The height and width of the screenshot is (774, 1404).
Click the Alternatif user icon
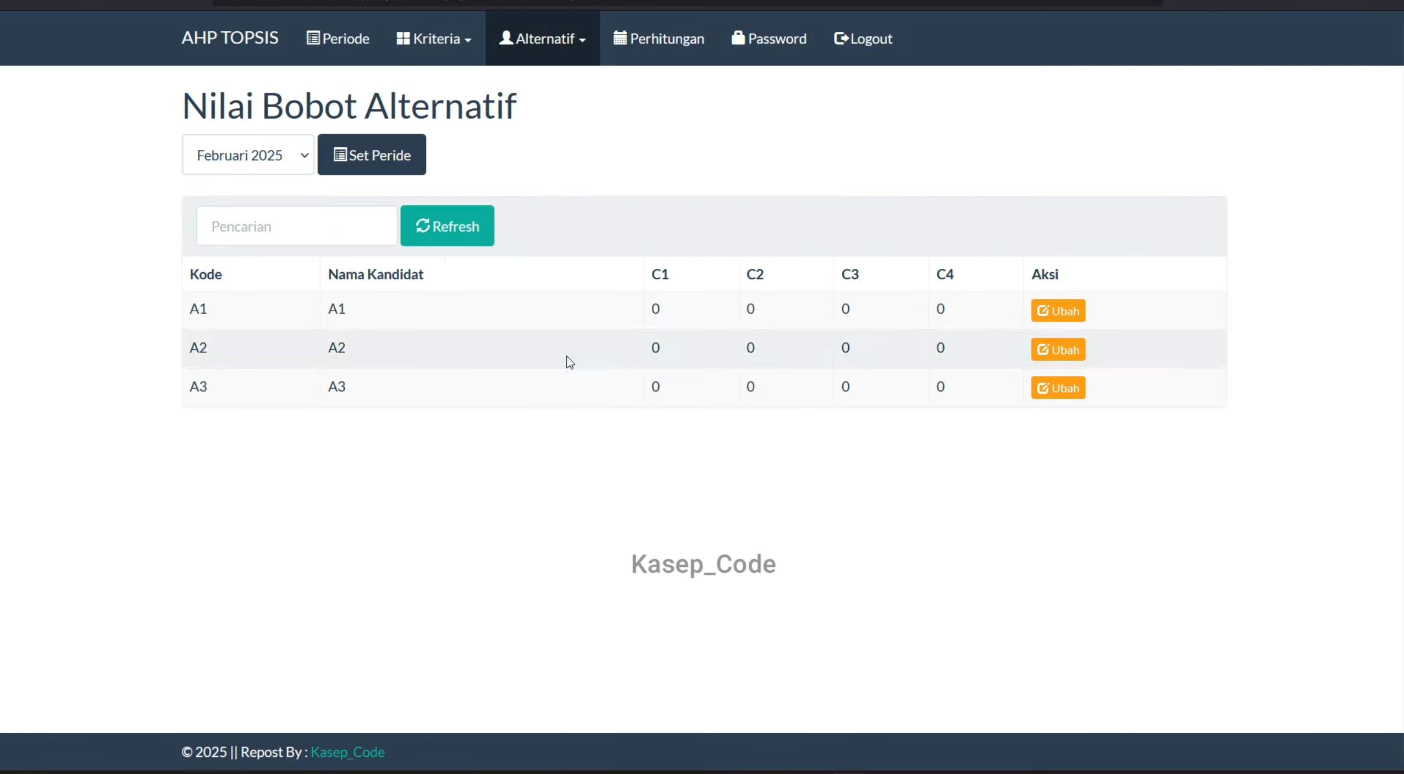[x=506, y=38]
